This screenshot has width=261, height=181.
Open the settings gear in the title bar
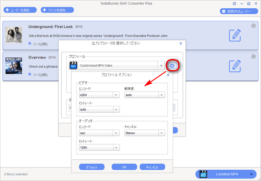tap(234, 3)
